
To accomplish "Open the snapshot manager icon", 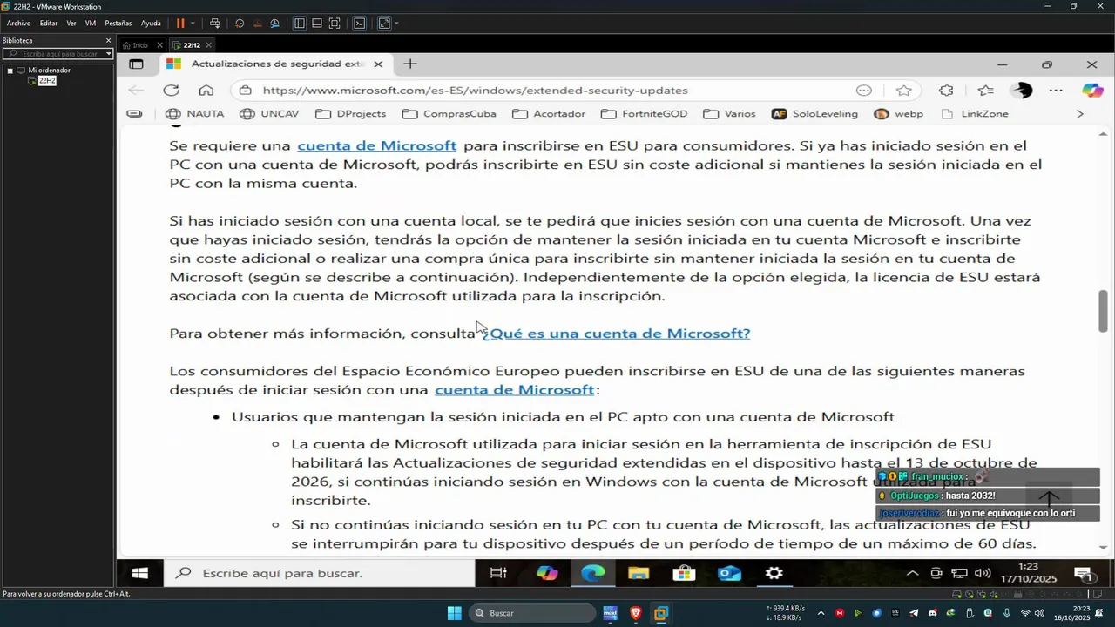I will [274, 24].
